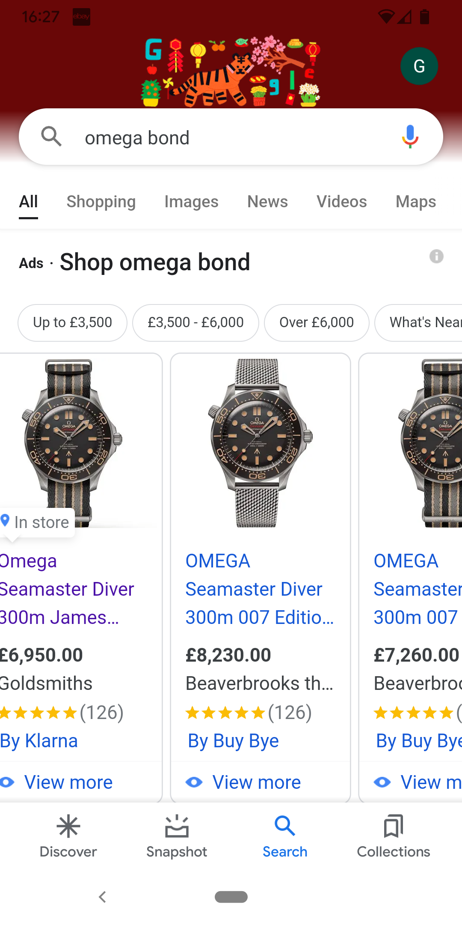Viewport: 462px width, 925px height.
Task: Open the G account profile avatar
Action: point(419,66)
